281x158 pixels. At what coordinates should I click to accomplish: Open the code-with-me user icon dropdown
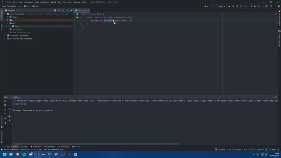coord(206,6)
